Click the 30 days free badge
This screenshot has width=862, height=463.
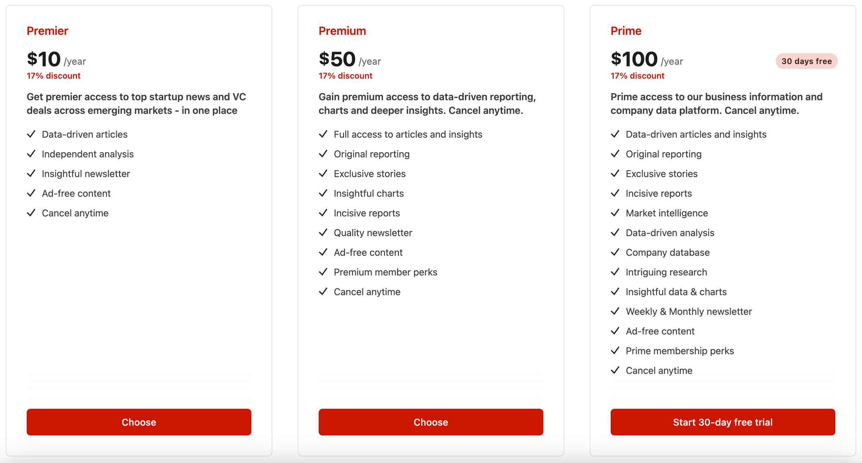806,61
